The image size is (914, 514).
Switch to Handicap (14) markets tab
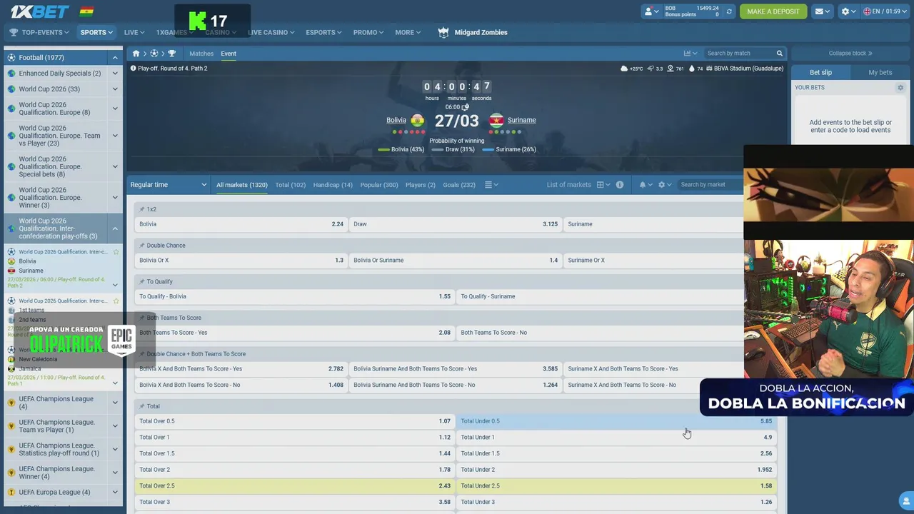point(333,185)
